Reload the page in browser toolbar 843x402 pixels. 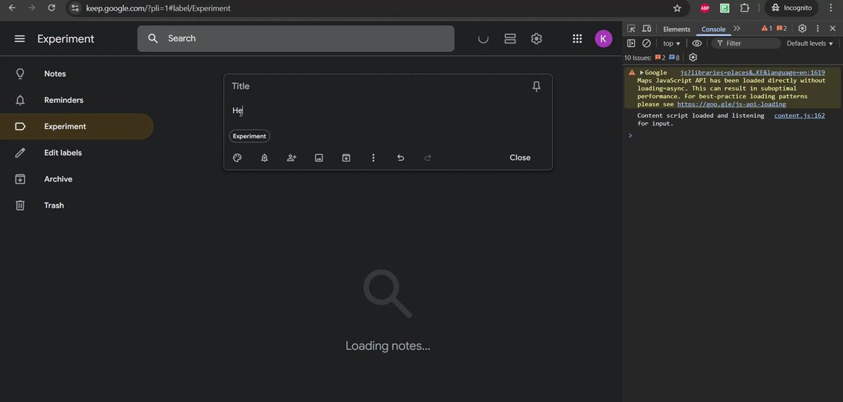(x=51, y=8)
